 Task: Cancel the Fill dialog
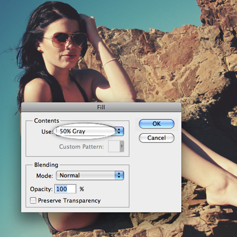[157, 138]
